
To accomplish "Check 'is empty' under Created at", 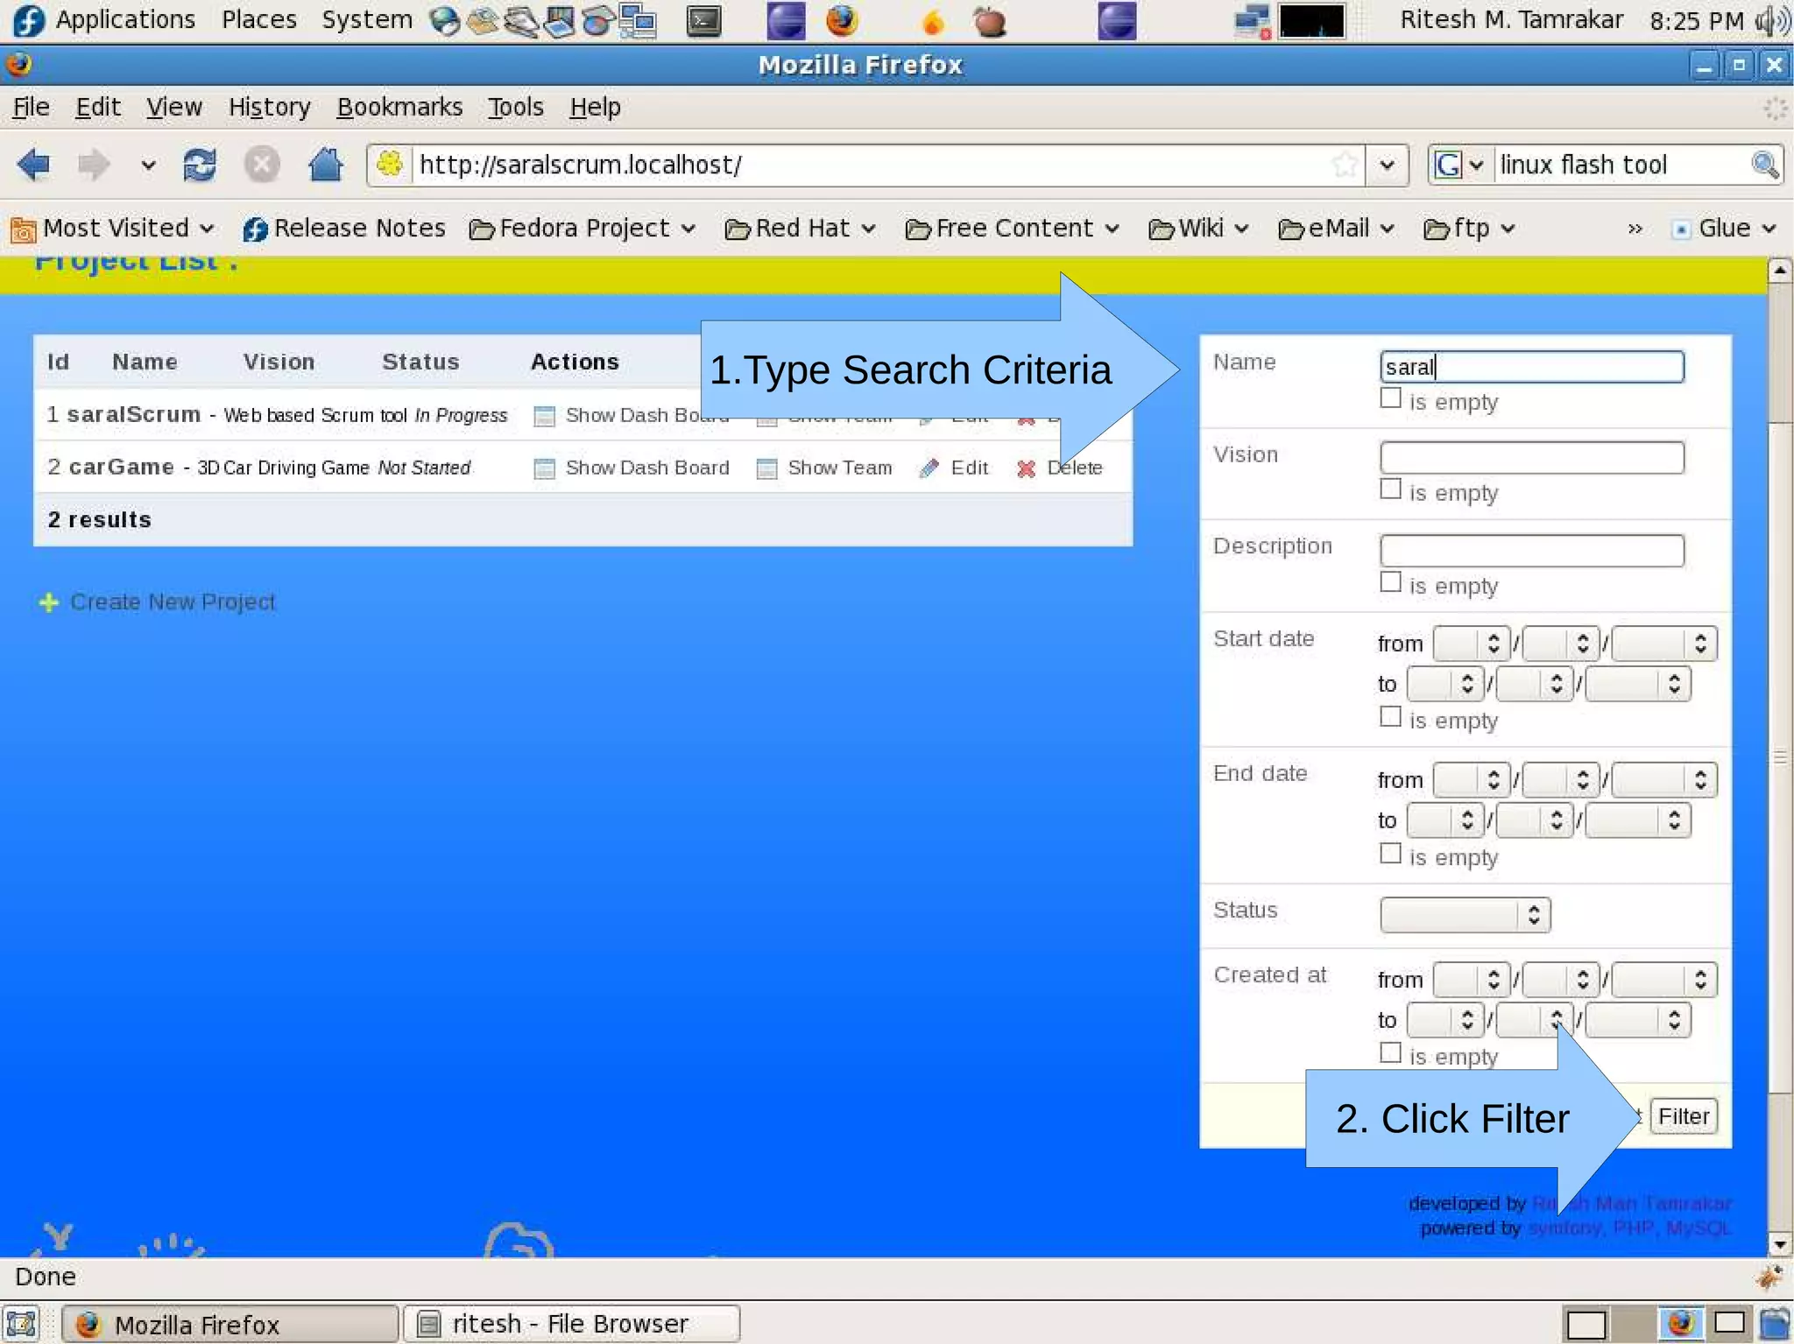I will pyautogui.click(x=1390, y=1053).
